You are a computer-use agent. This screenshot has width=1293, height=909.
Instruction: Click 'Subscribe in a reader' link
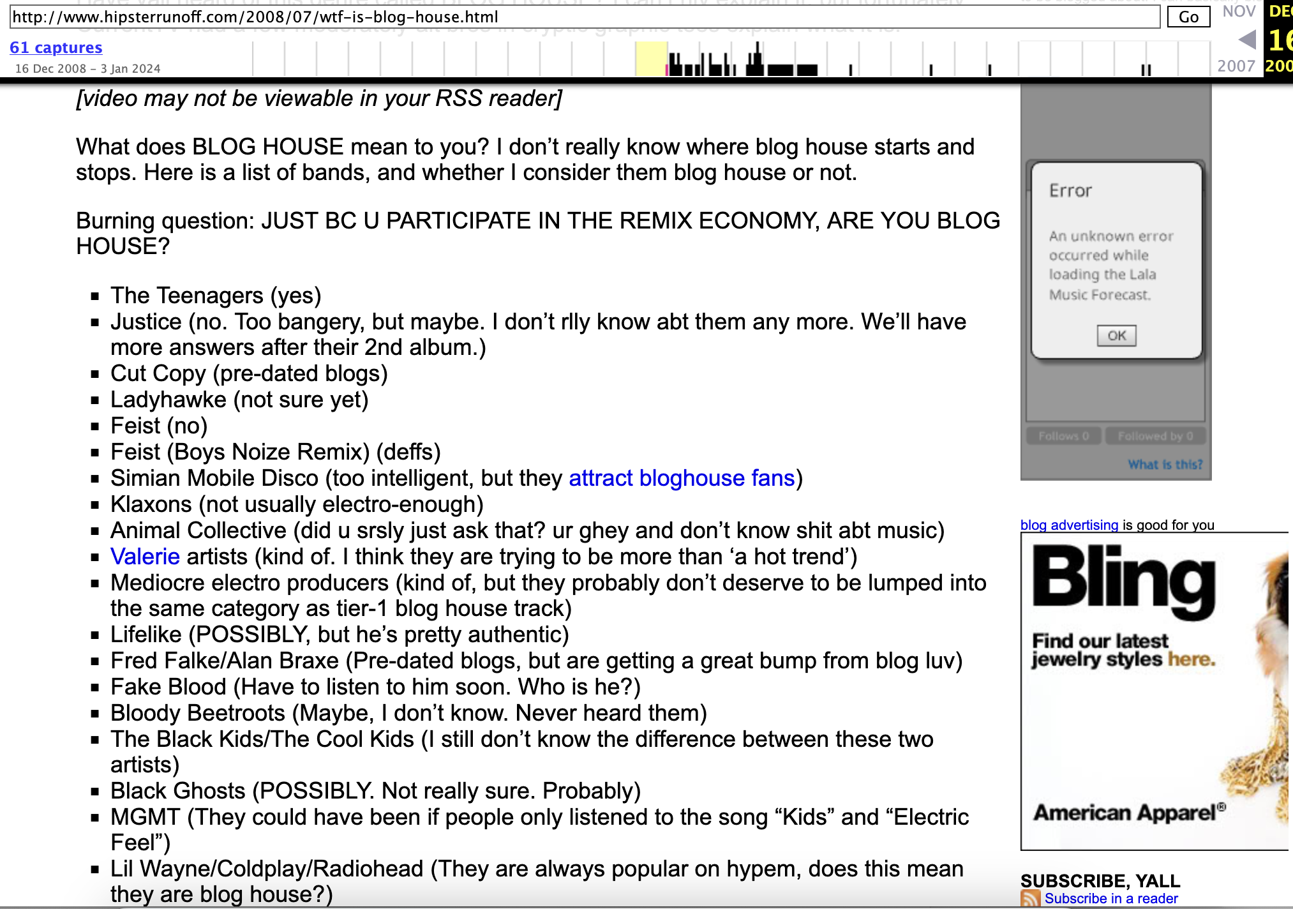1110,899
